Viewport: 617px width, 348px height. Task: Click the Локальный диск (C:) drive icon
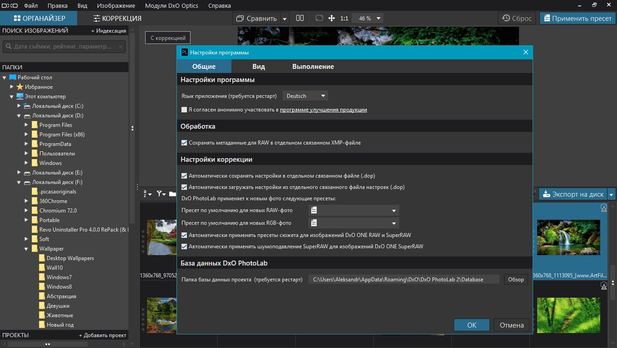[27, 106]
